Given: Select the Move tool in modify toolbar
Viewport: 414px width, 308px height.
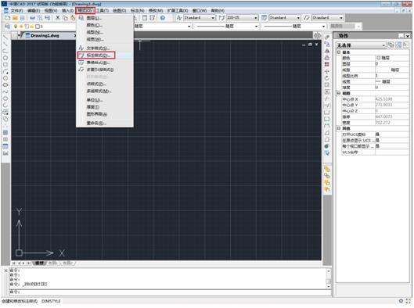Looking at the screenshot, I should (327, 71).
